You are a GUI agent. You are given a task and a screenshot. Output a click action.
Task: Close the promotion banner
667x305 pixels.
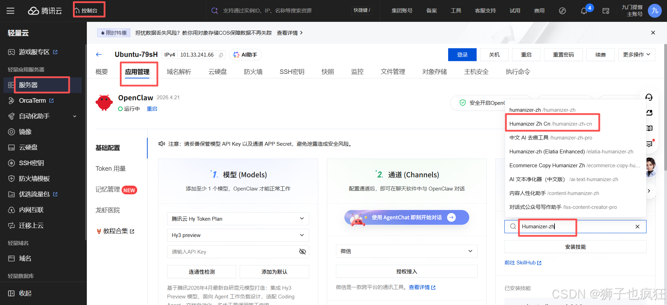(x=653, y=33)
